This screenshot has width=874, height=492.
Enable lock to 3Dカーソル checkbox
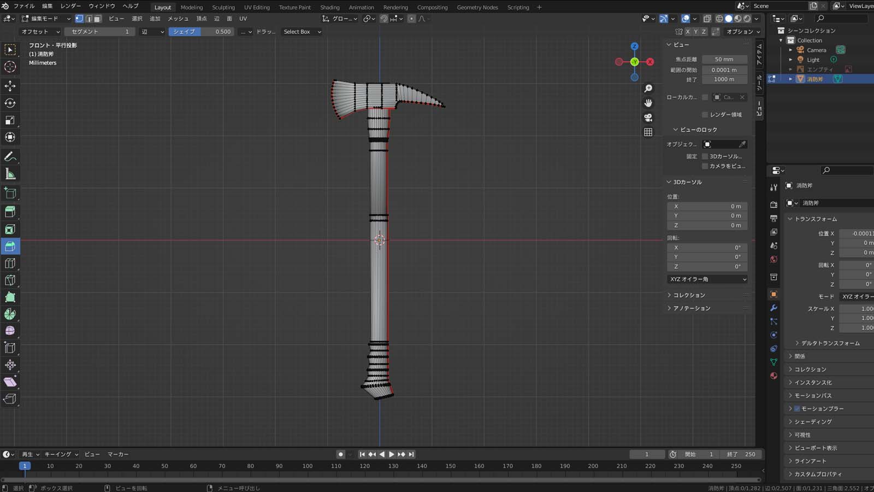click(x=705, y=156)
